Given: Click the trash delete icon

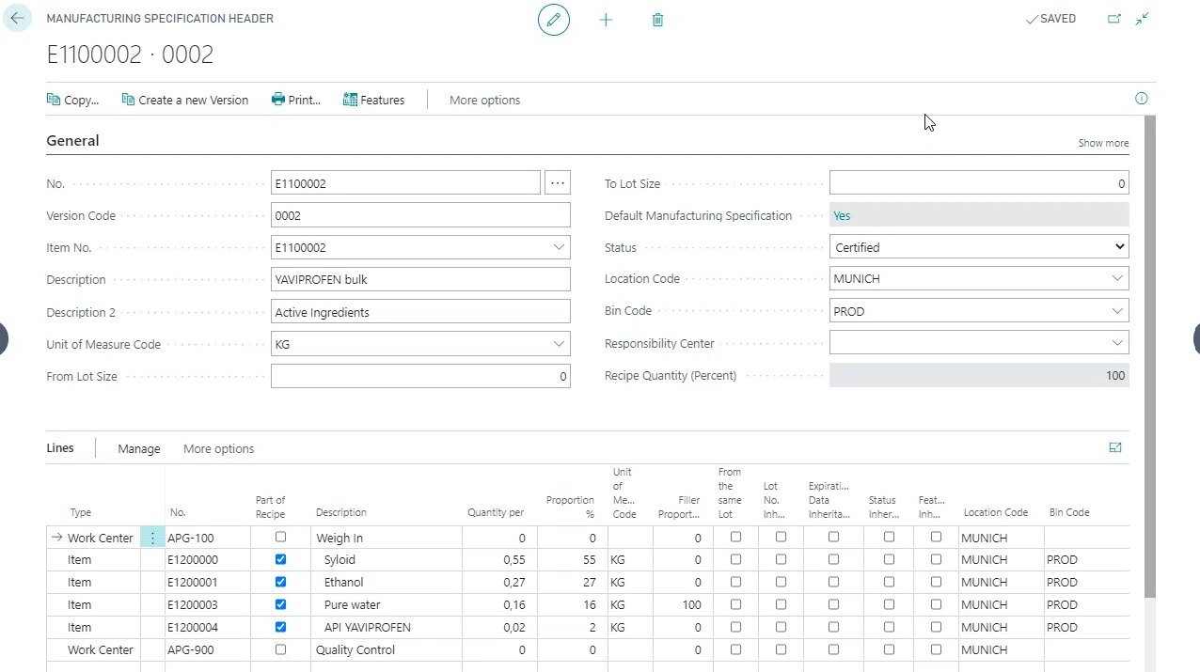Looking at the screenshot, I should point(657,20).
